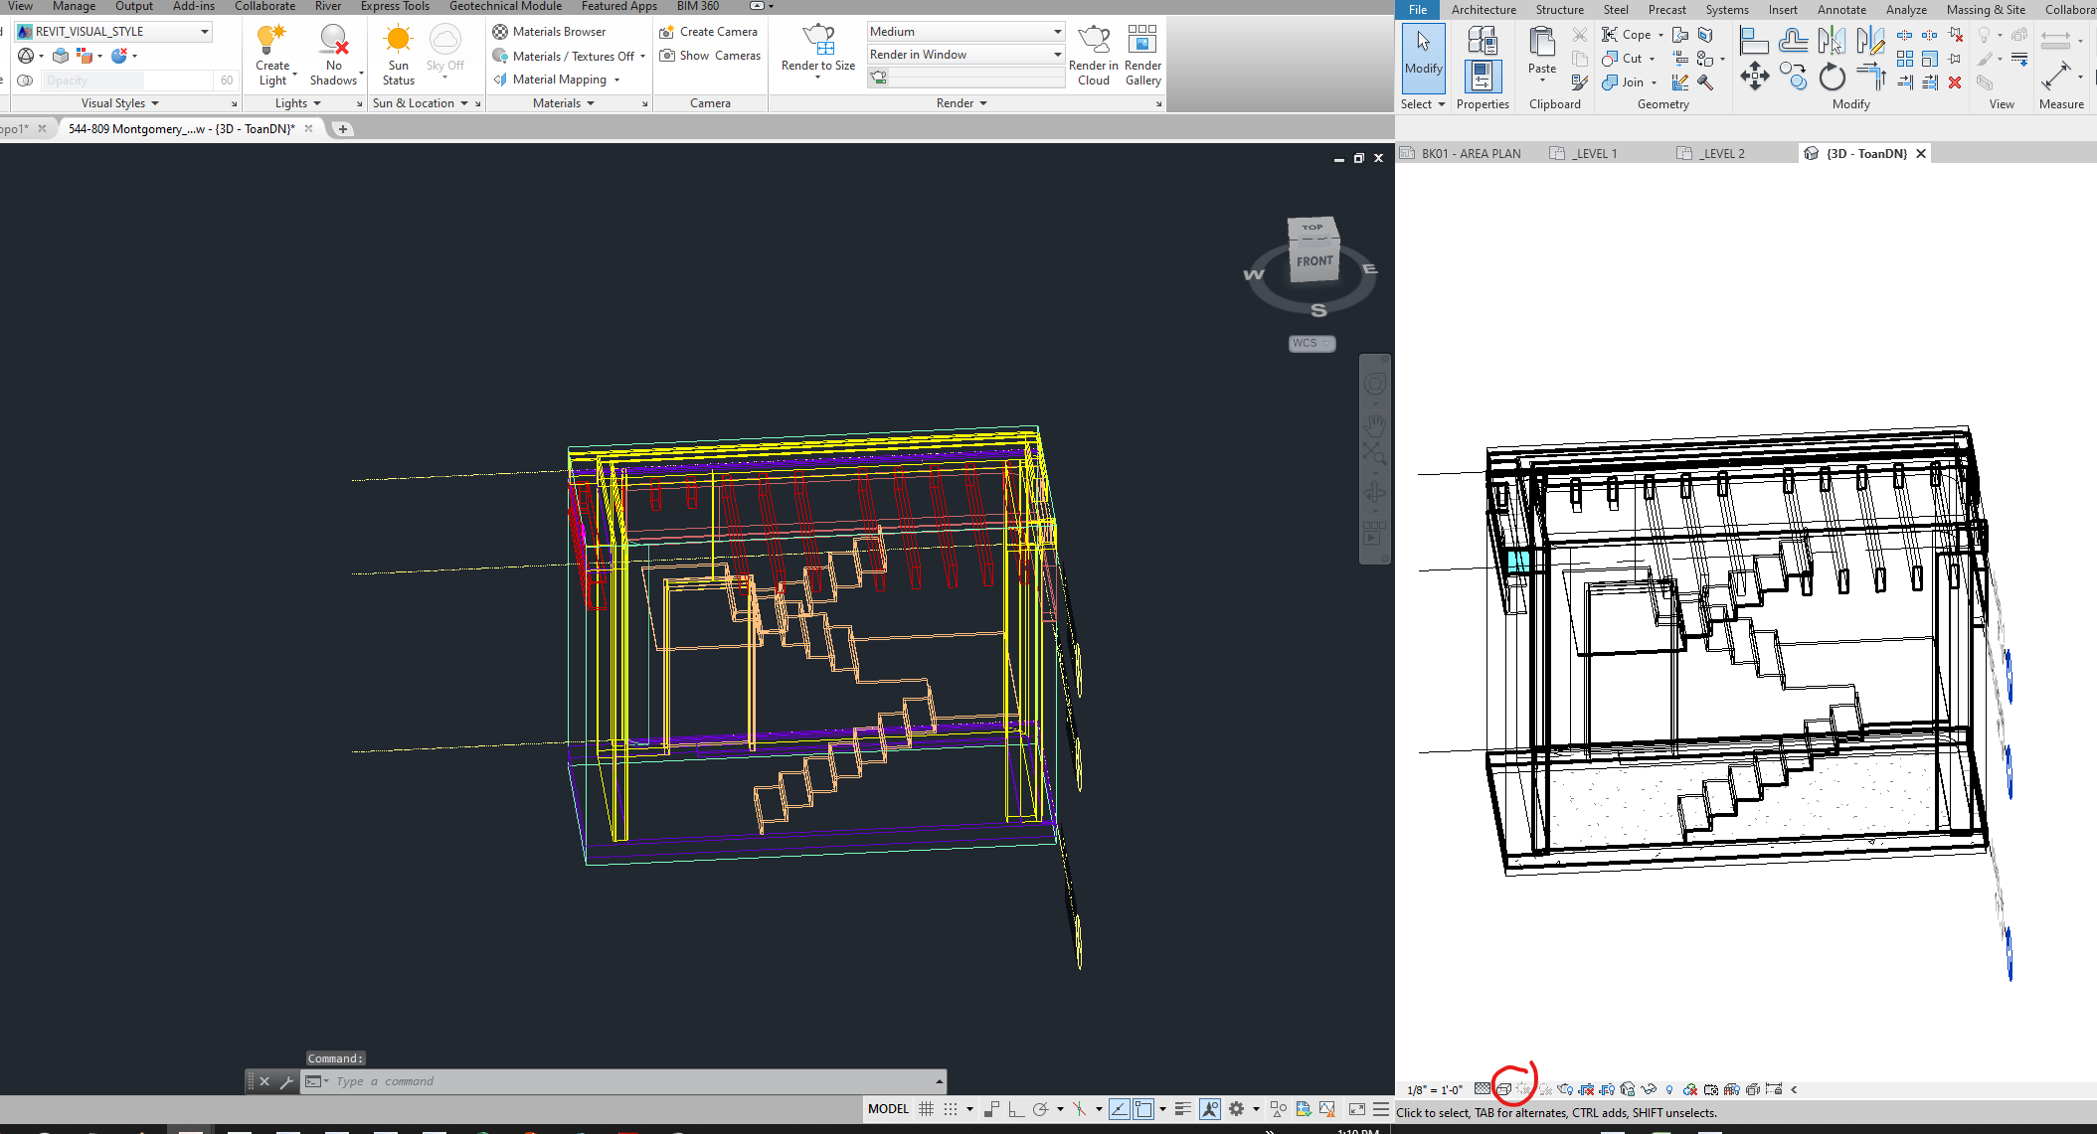Open the Annotate ribbon tab in Revit
The image size is (2097, 1134).
(1840, 9)
